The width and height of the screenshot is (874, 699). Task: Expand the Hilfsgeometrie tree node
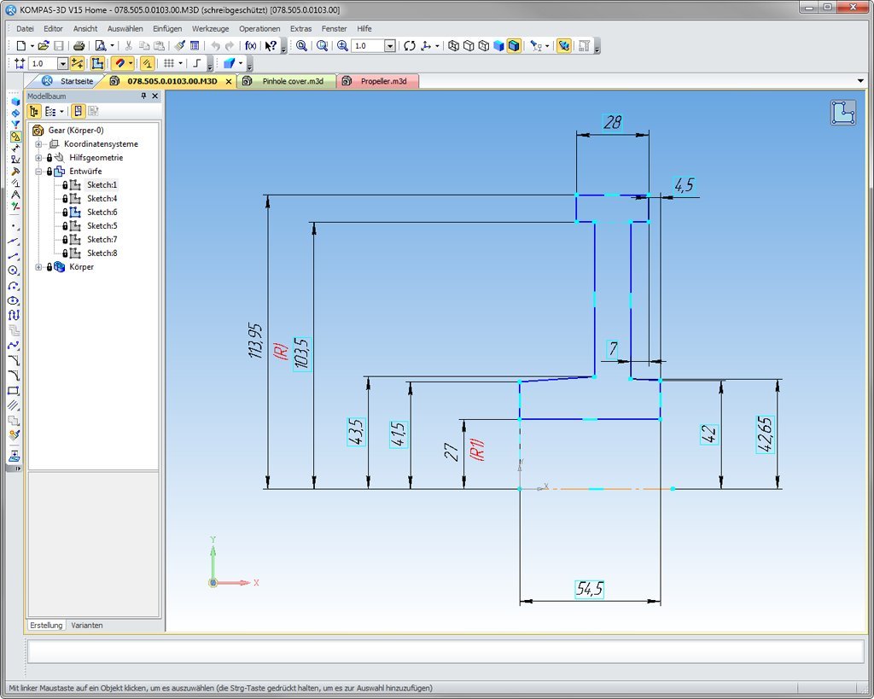point(38,158)
